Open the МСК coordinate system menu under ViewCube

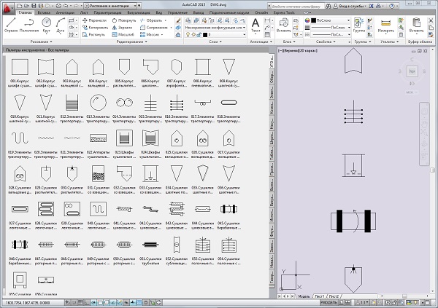pyautogui.click(x=411, y=93)
